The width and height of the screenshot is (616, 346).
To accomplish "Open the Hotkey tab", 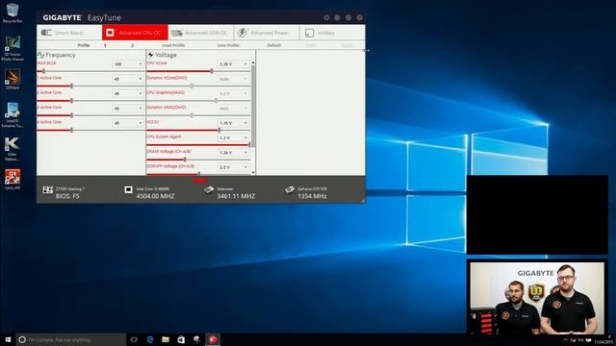I will point(332,33).
